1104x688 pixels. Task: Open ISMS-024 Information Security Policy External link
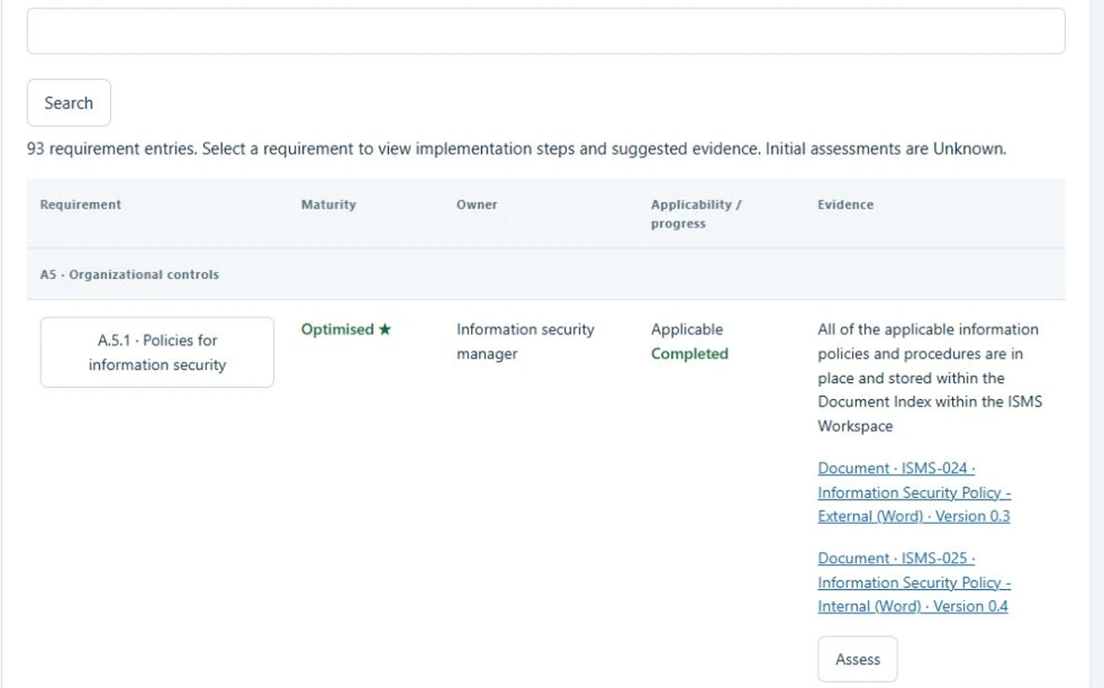click(914, 492)
